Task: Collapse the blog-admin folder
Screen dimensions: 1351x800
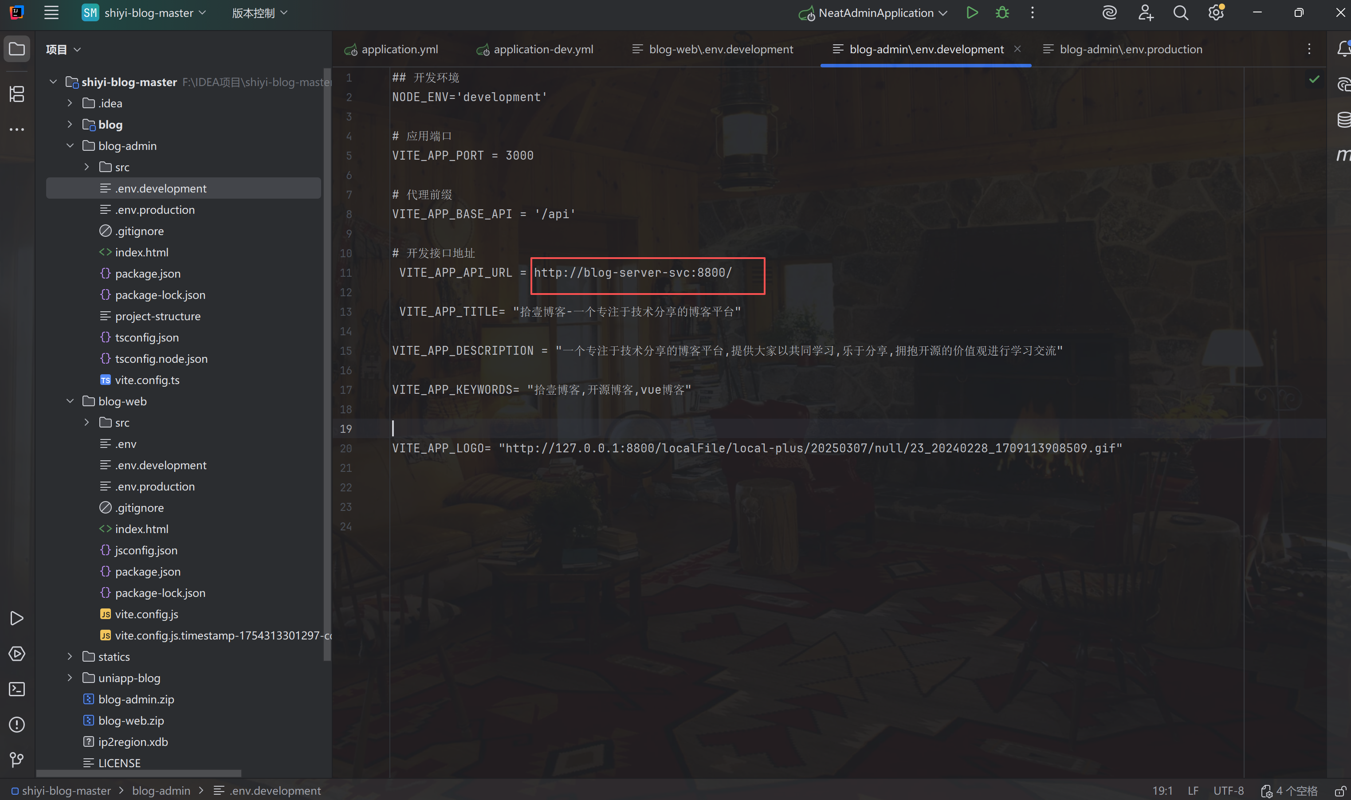Action: (70, 145)
